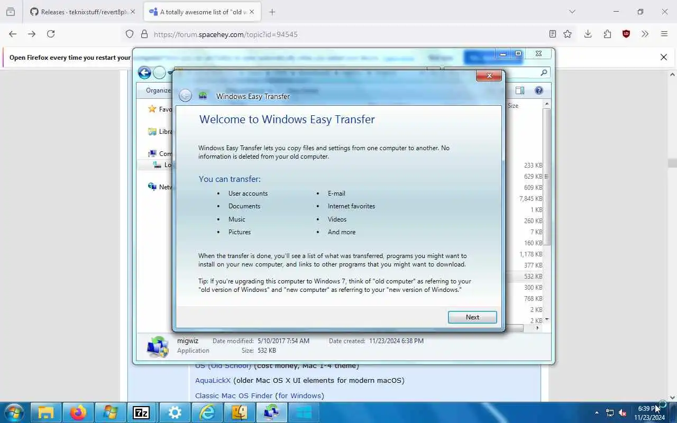The width and height of the screenshot is (677, 423).
Task: Open a new Firefox tab
Action: tap(272, 12)
